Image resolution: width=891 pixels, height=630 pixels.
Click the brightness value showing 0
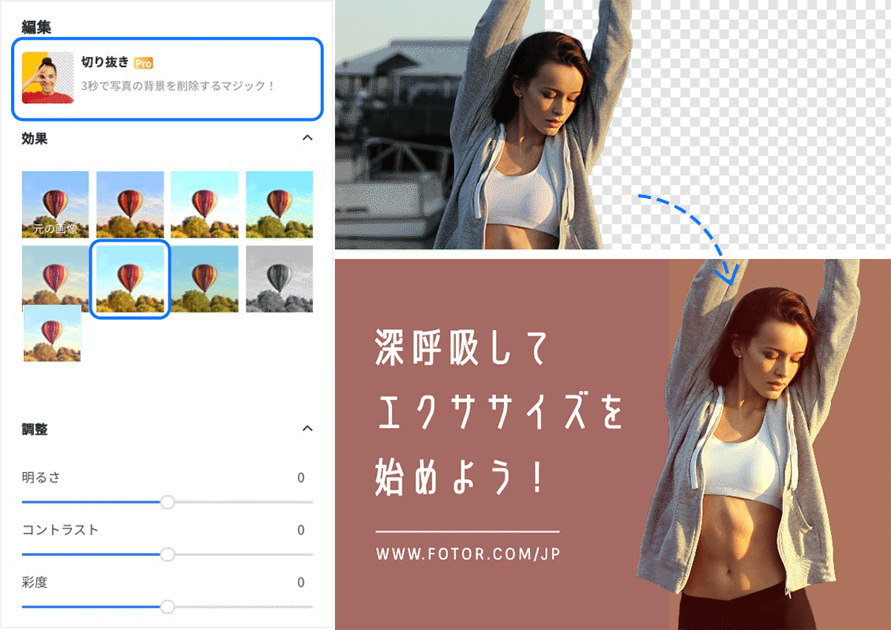(x=300, y=478)
